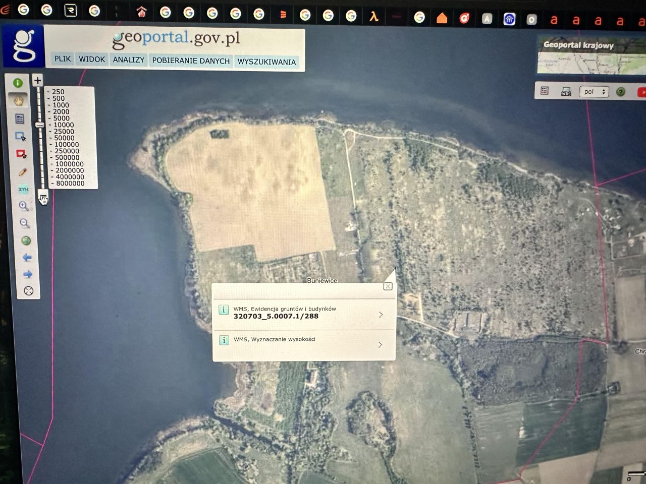646x484 pixels.
Task: Select scale 5000 in scale list
Action: (61, 118)
